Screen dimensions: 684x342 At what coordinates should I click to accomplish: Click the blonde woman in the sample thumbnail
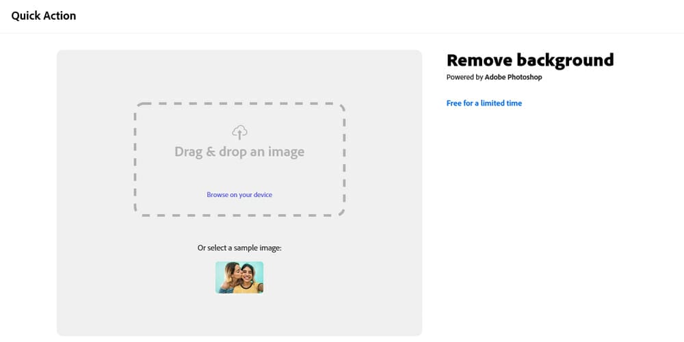228,276
